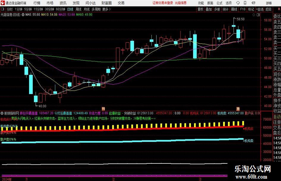This screenshot has height=181, width=281.
Task: Open the 版面 menu
Action: [210, 3]
